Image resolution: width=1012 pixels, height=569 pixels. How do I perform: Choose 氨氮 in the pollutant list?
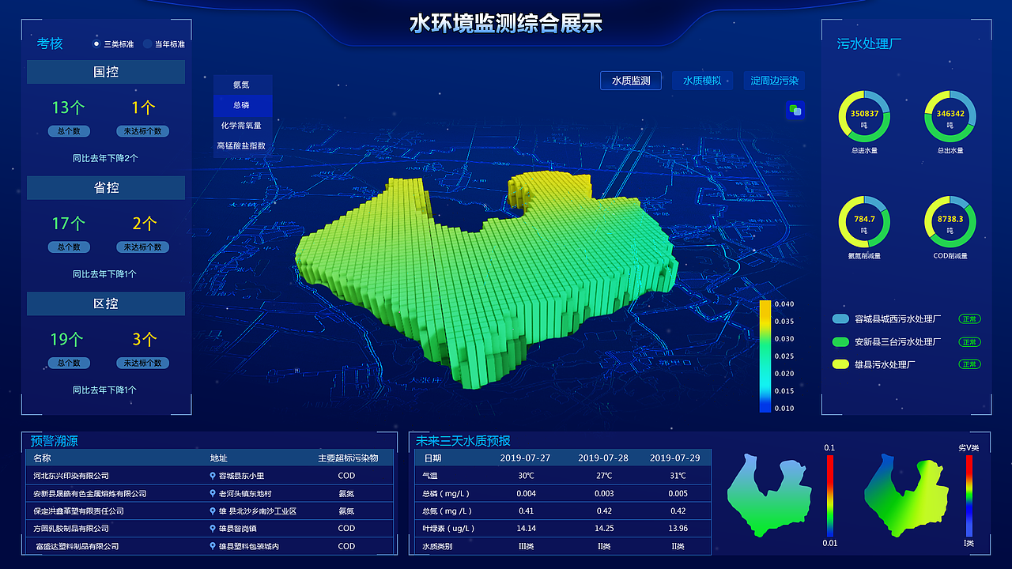pyautogui.click(x=243, y=85)
